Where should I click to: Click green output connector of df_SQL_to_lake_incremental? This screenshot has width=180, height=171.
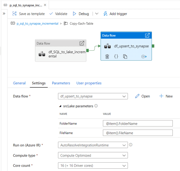[x=87, y=50]
